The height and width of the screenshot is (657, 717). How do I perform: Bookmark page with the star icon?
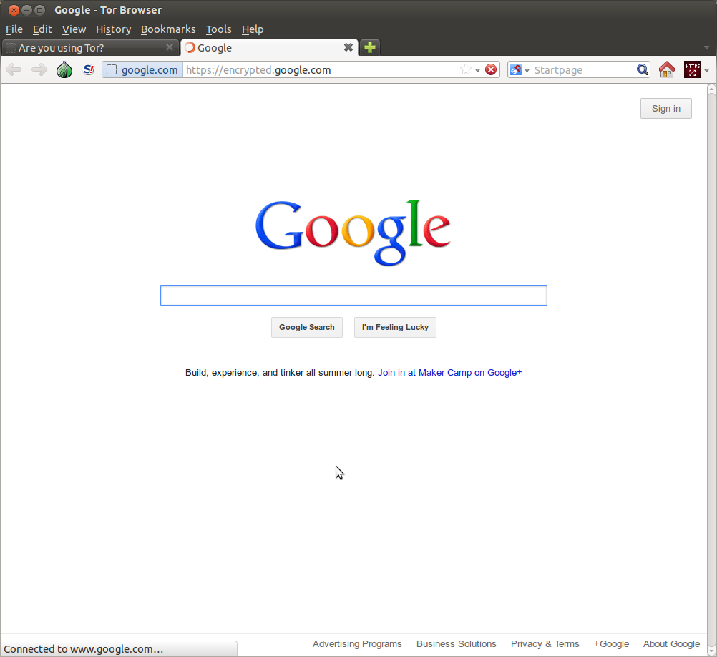pyautogui.click(x=466, y=69)
